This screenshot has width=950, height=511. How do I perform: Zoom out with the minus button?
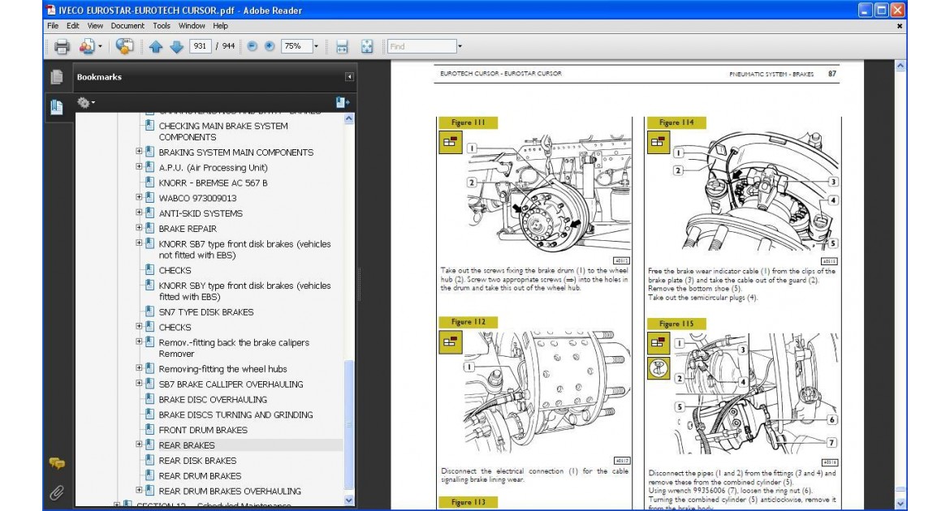253,46
